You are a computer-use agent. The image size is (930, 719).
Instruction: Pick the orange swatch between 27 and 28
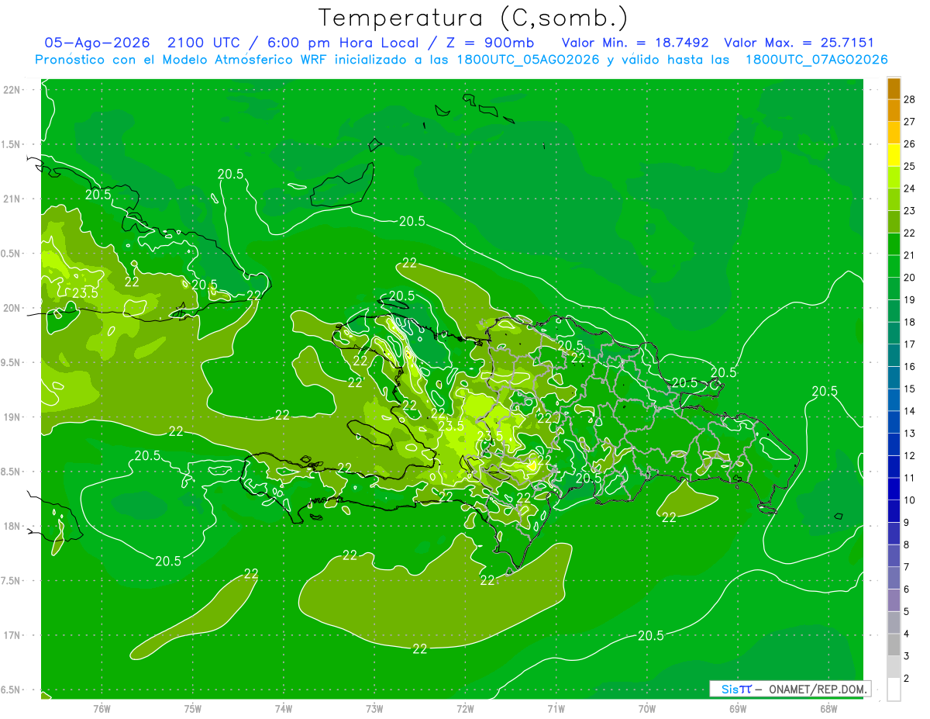(x=894, y=110)
